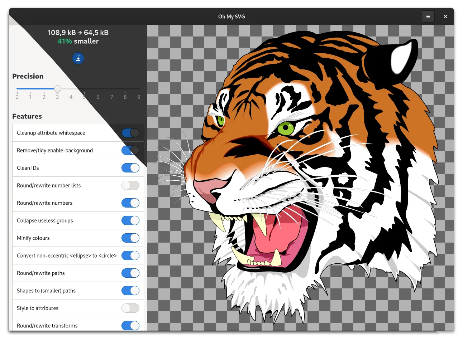This screenshot has height=341, width=463.
Task: Toggle Shapes to (smaller) paths switch
Action: [130, 291]
